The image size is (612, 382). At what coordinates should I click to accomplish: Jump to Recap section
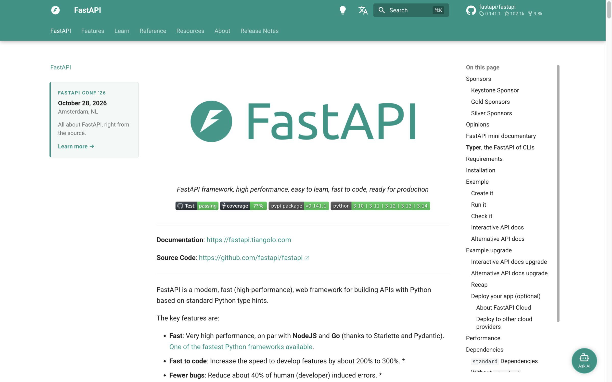pos(479,285)
